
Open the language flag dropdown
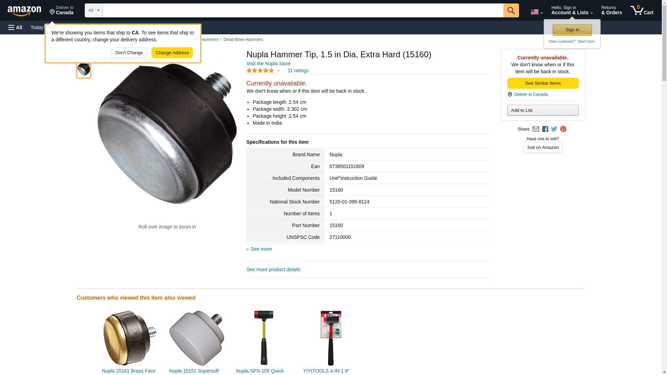[536, 12]
